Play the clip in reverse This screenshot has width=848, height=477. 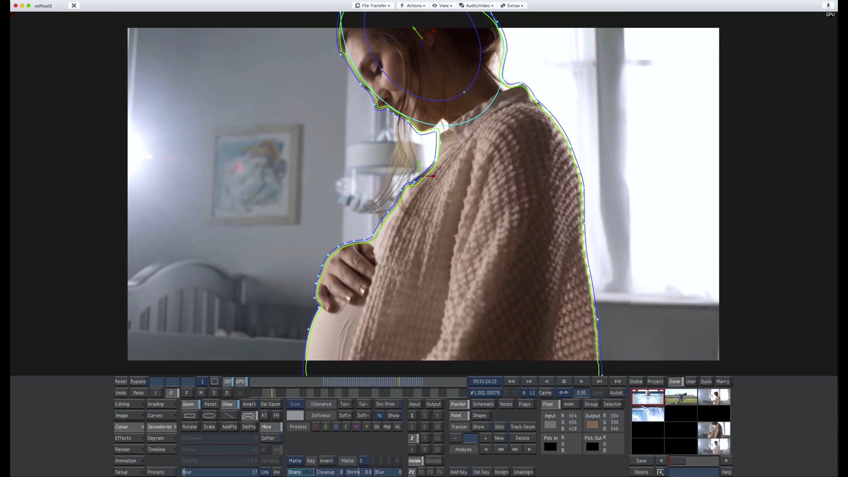tap(546, 382)
